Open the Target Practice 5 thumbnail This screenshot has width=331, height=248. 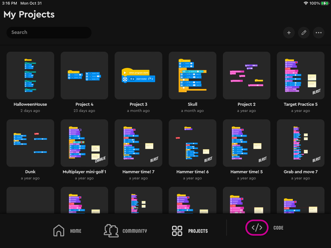coord(300,75)
